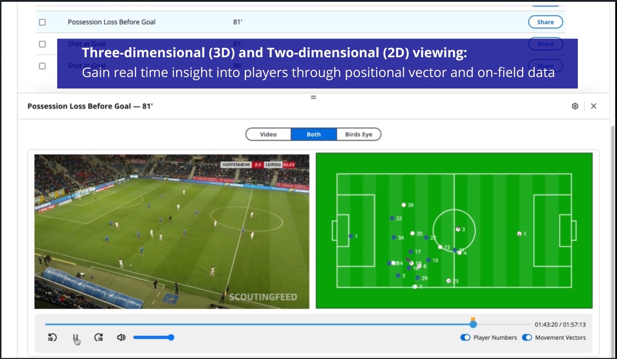Select player 34 on the pitch map

[394, 237]
